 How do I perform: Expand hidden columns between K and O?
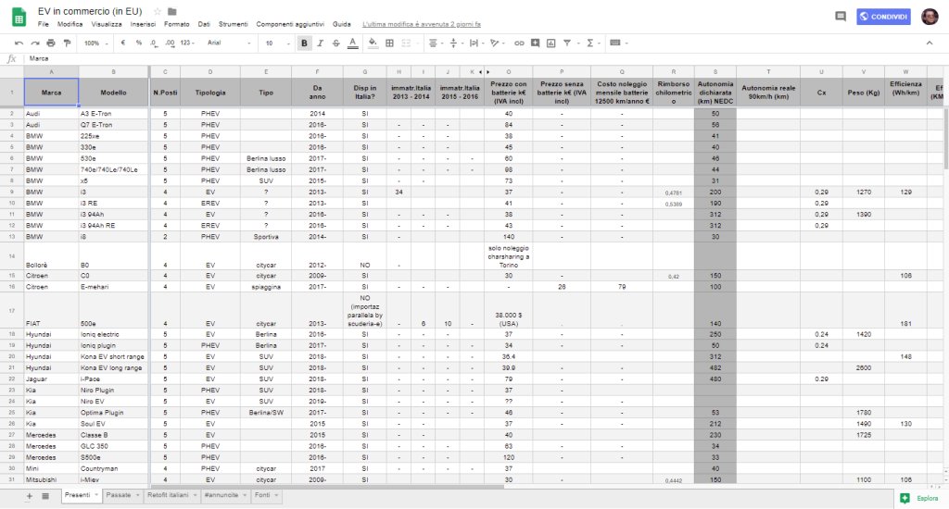click(484, 72)
